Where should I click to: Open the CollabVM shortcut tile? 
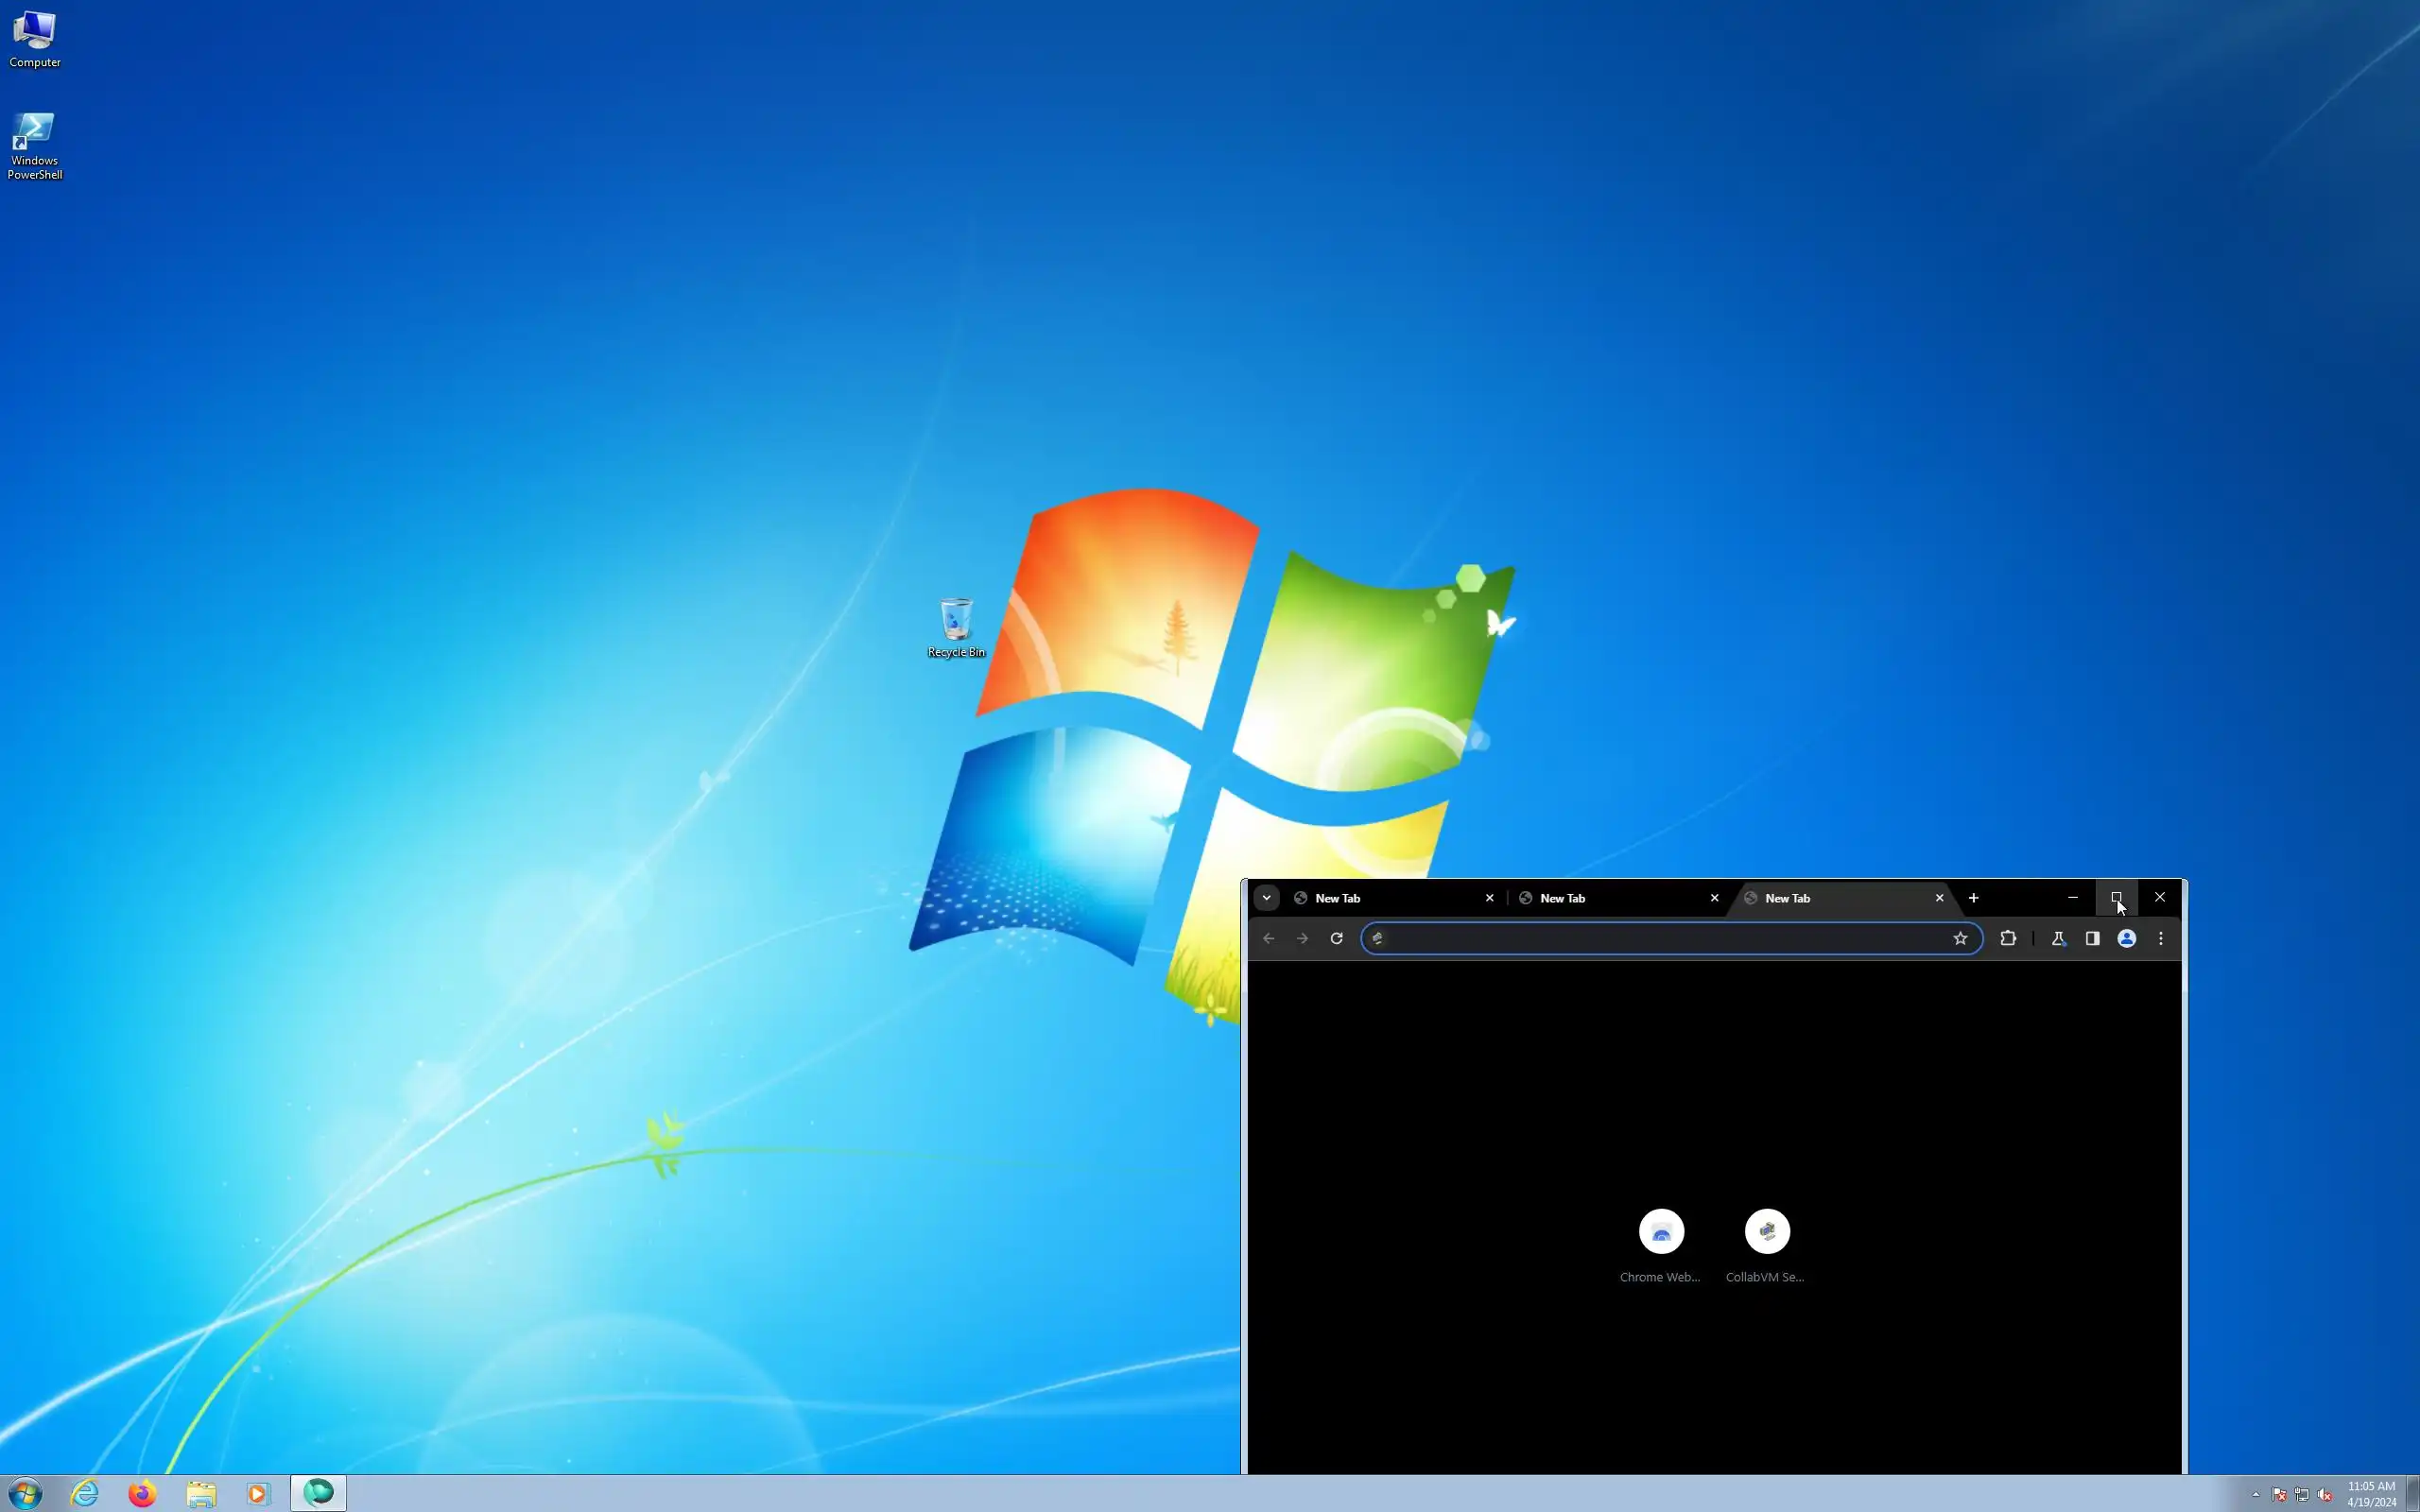1767,1232
